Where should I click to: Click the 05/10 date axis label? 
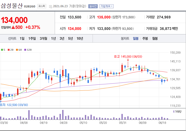point(83,123)
